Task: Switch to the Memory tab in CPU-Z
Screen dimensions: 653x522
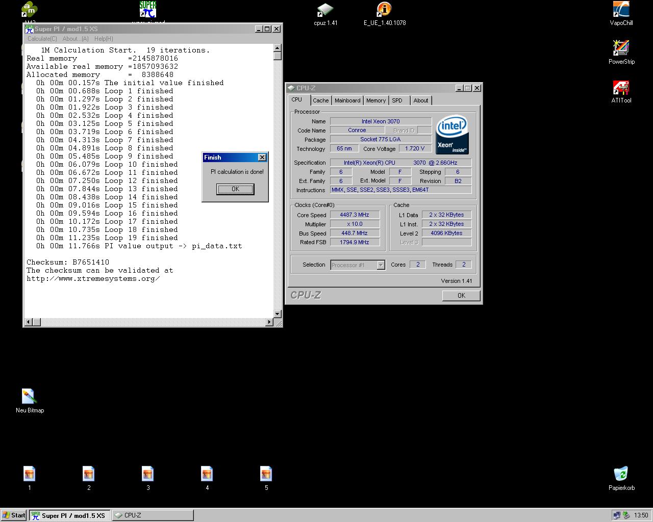Action: (376, 100)
